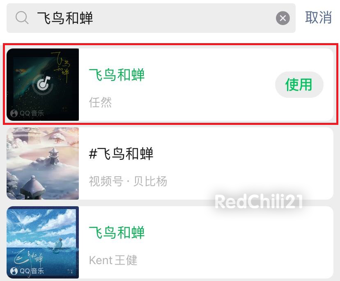Select the Kent王健 song result card
340x281 pixels.
tap(170, 242)
